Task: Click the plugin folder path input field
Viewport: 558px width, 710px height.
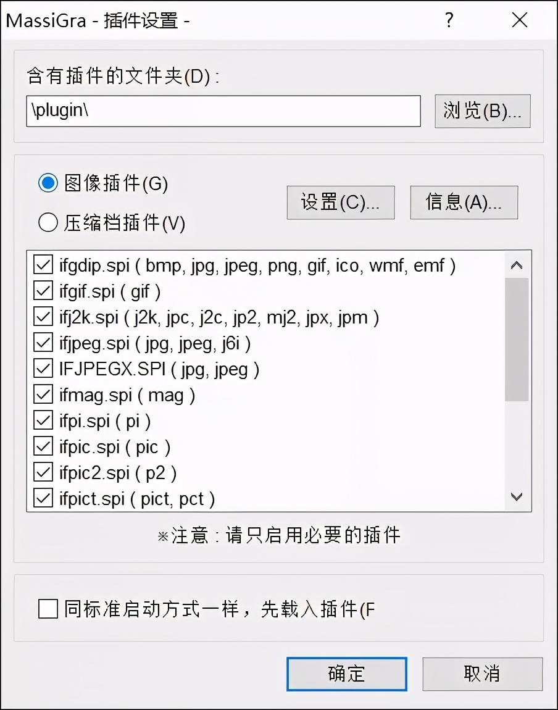Action: coord(223,111)
